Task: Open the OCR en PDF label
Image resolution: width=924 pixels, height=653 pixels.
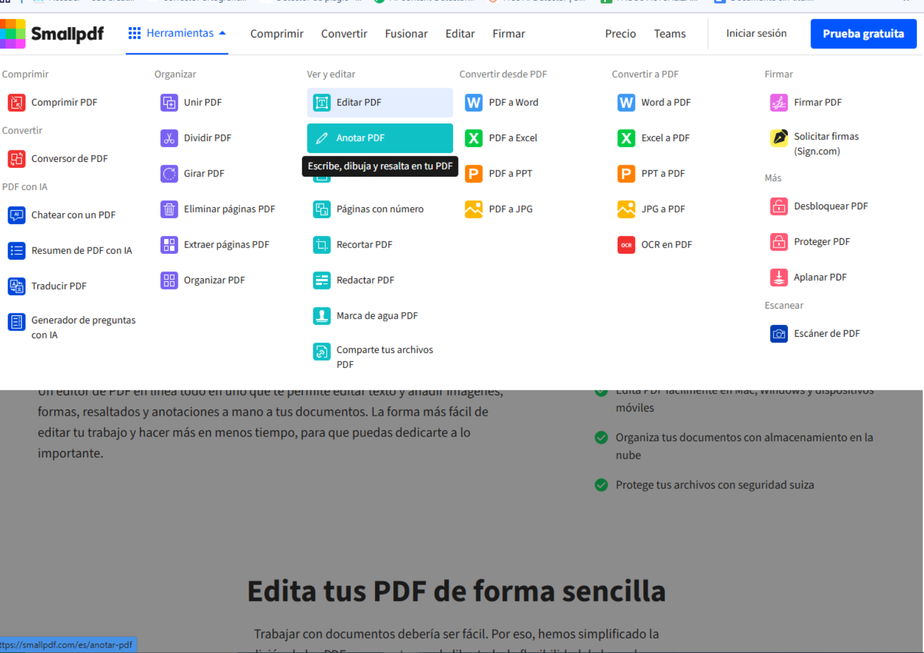Action: [x=667, y=245]
